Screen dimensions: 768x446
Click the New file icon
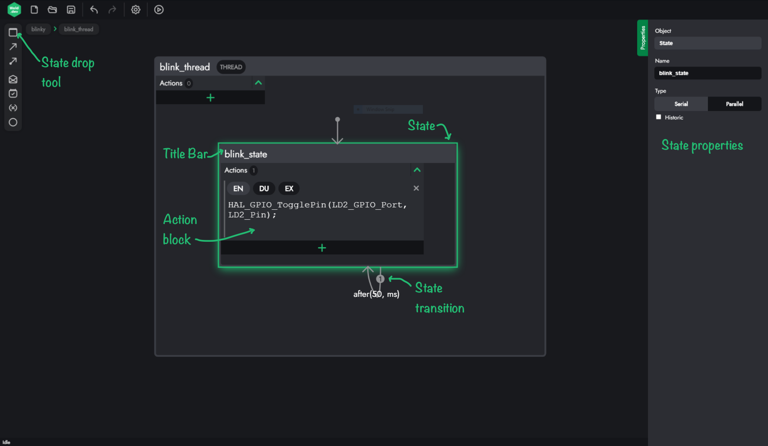tap(34, 10)
